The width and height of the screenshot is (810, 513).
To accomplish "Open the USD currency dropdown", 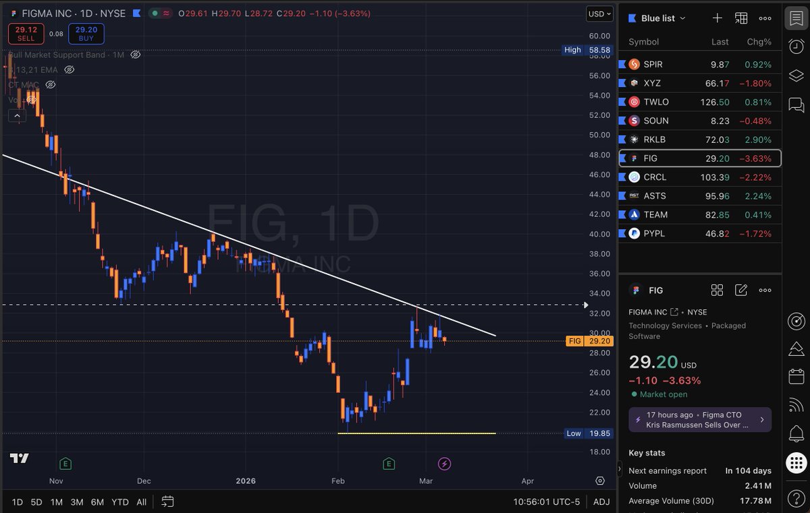I will pyautogui.click(x=599, y=13).
